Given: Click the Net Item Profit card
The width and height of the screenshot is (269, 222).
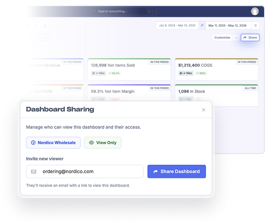Looking at the screenshot, I should [x=55, y=93].
